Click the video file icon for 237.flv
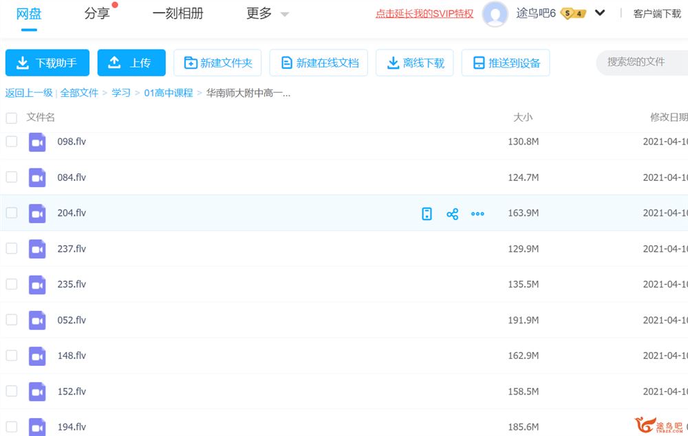The image size is (688, 436). [x=37, y=249]
